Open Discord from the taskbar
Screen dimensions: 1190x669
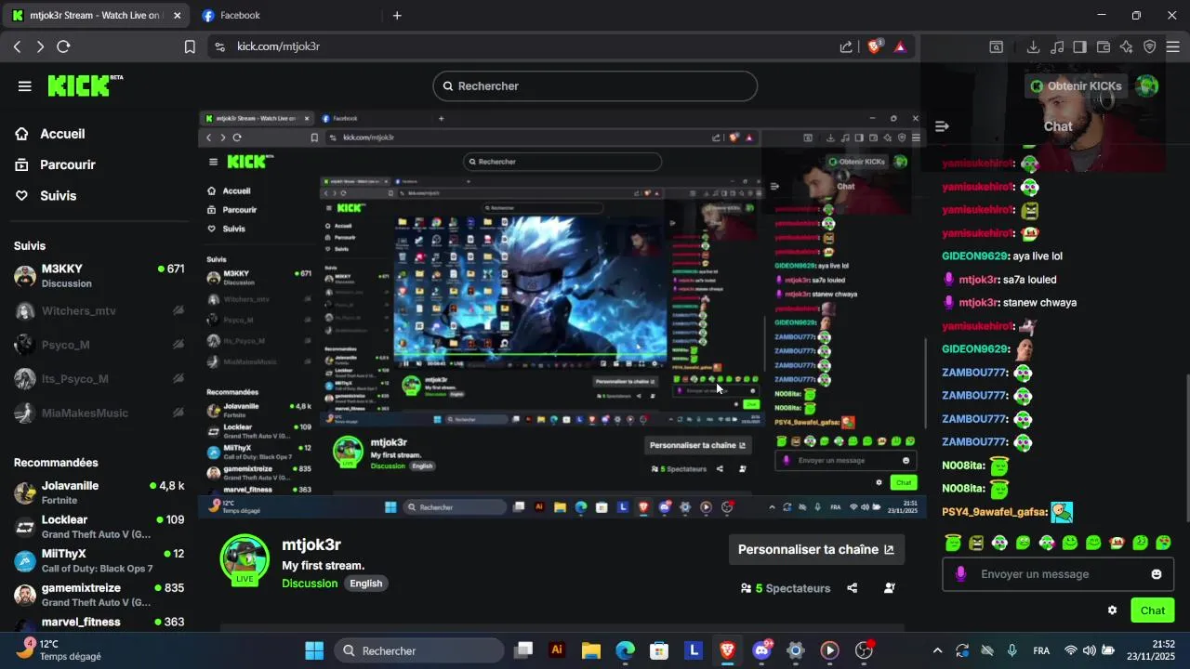[x=761, y=650]
